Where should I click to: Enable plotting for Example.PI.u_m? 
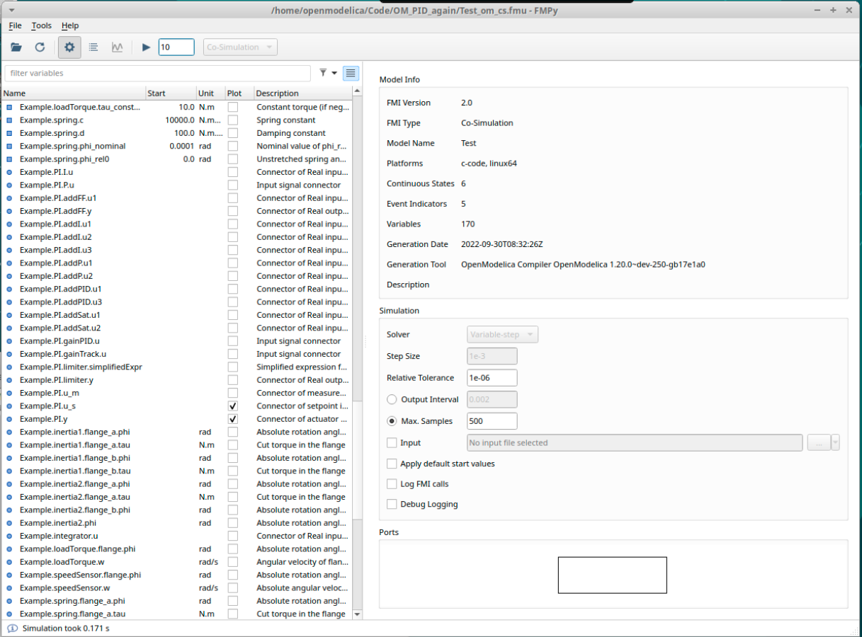(x=232, y=393)
